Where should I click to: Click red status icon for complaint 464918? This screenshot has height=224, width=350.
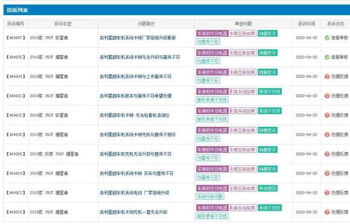pos(327,212)
